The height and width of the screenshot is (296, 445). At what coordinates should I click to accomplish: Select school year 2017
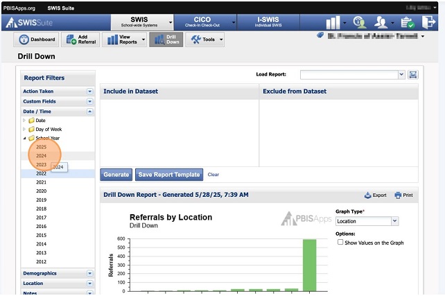pyautogui.click(x=41, y=218)
